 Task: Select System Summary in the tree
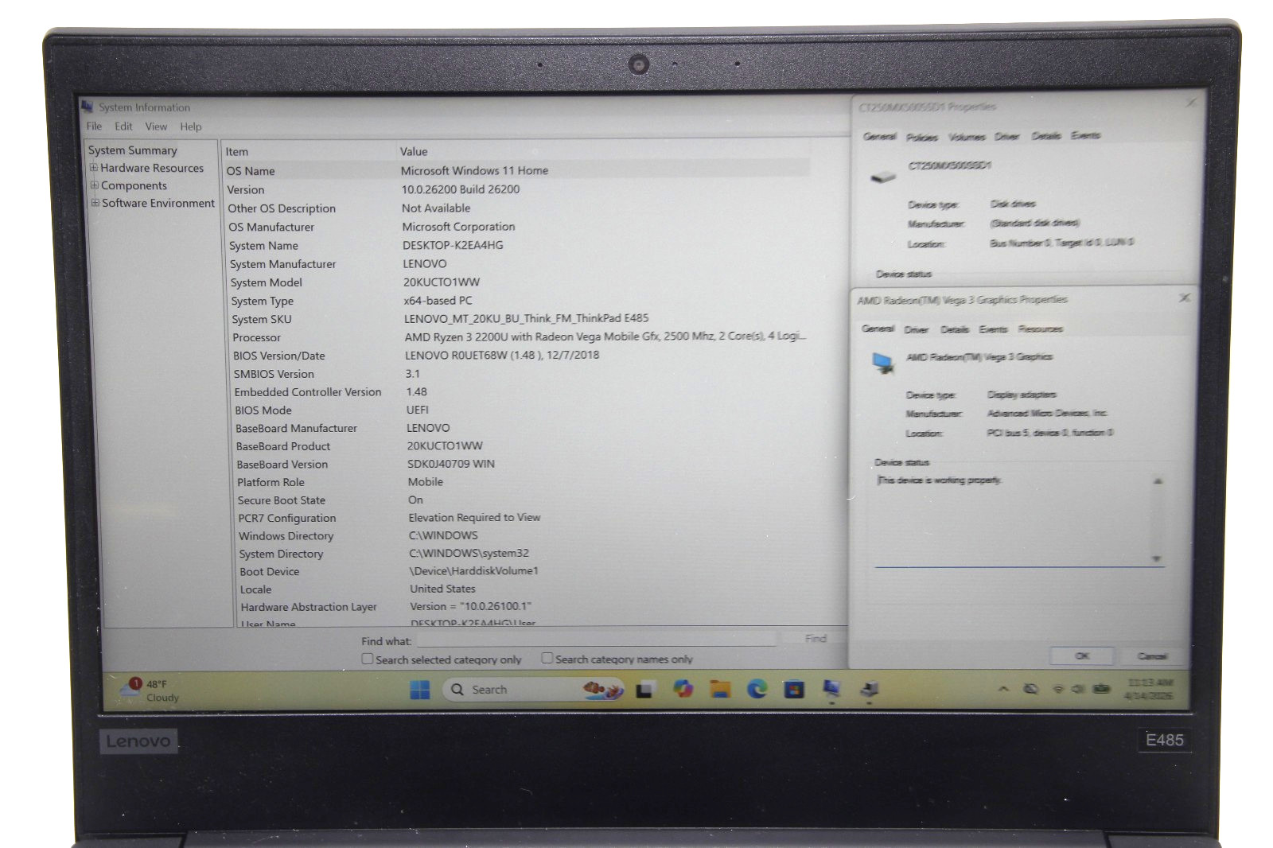[133, 150]
